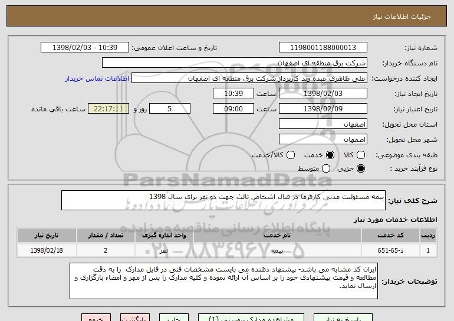This screenshot has width=454, height=321.
Task: Click the request creator name field
Action: pos(249,78)
